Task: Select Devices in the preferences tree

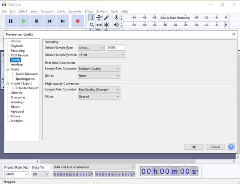Action: (16, 41)
